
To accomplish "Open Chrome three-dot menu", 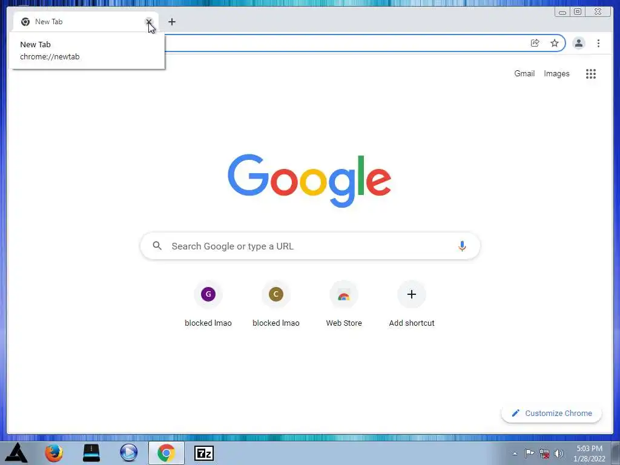I will click(x=598, y=43).
